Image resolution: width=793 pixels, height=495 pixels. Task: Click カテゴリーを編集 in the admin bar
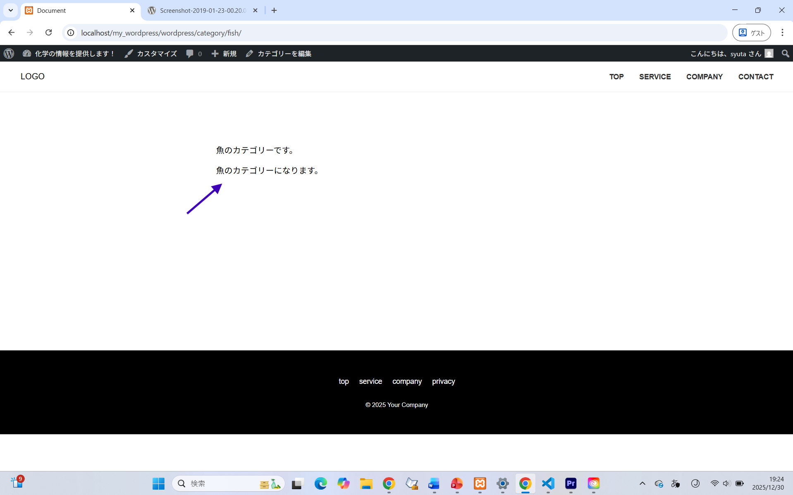[279, 54]
